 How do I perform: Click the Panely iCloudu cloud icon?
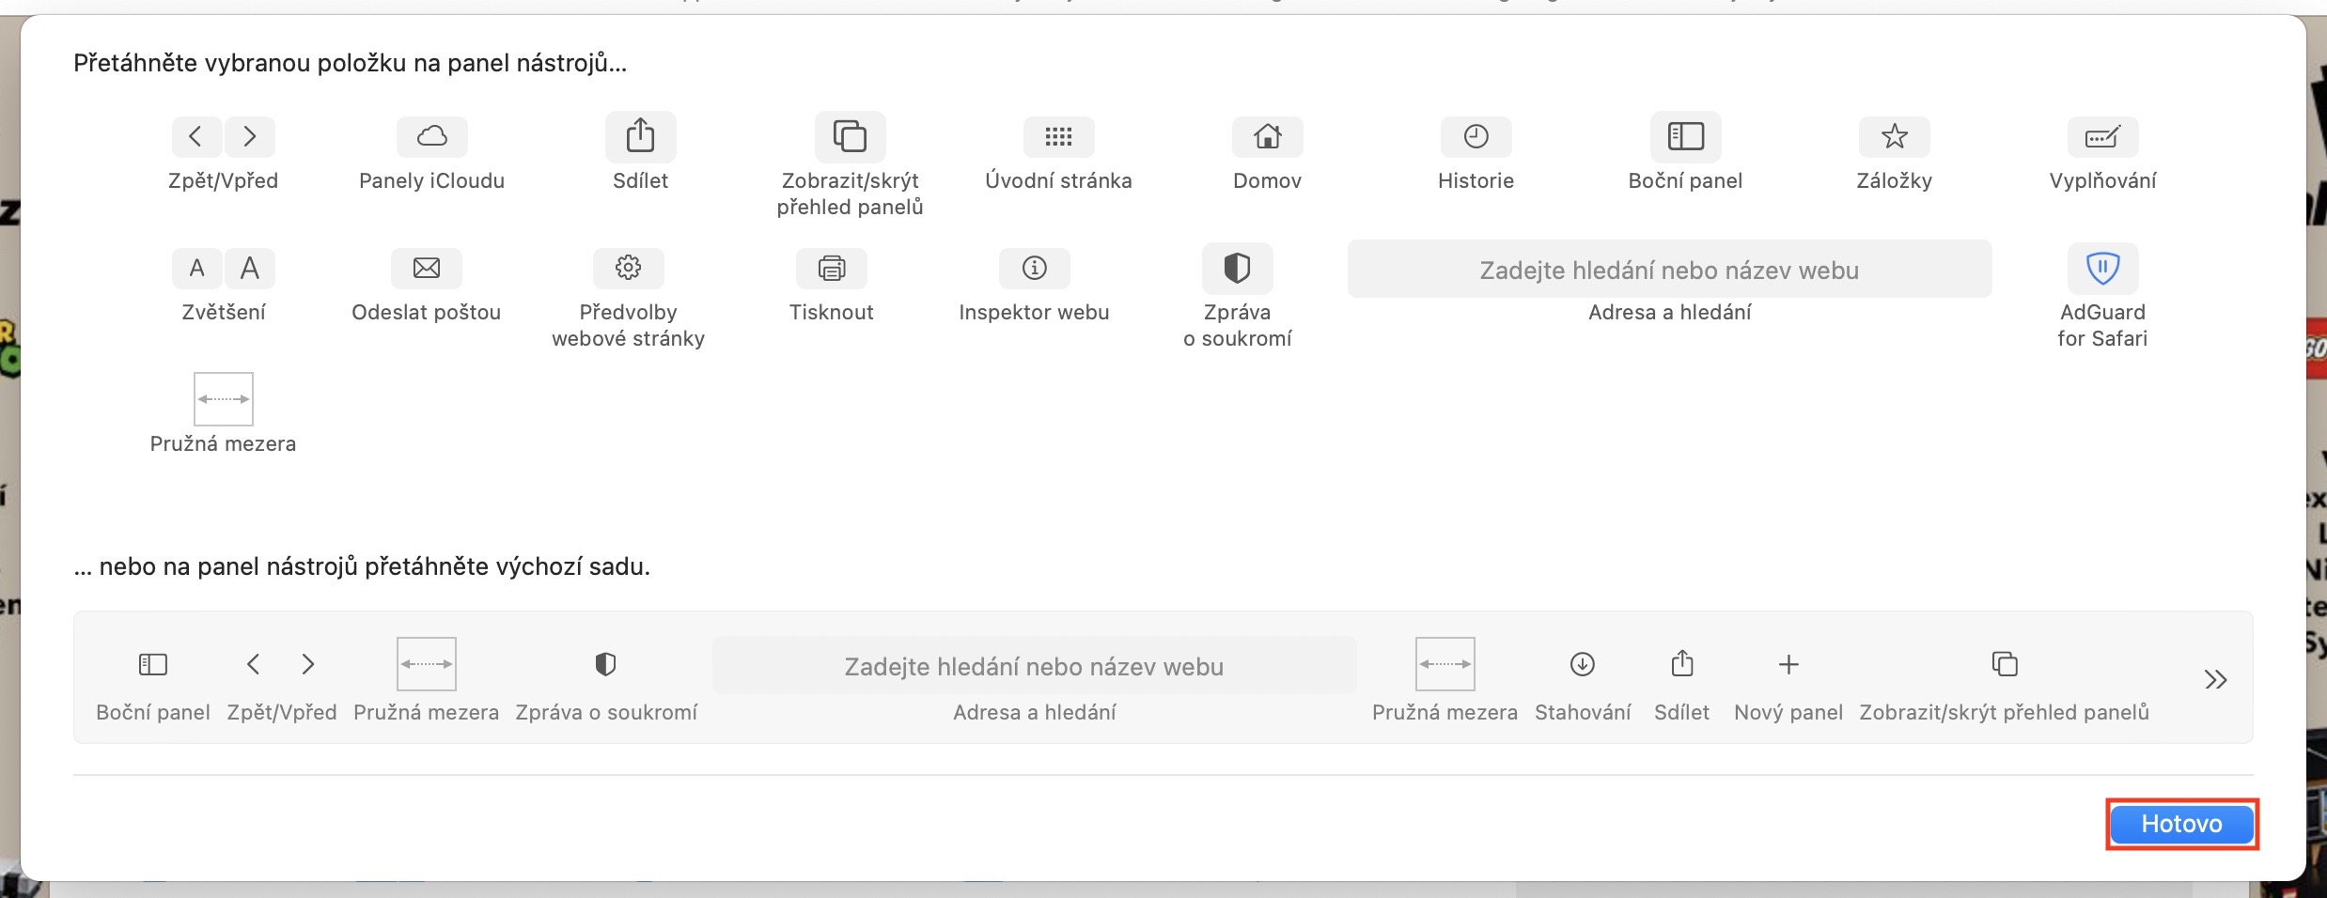click(x=431, y=137)
